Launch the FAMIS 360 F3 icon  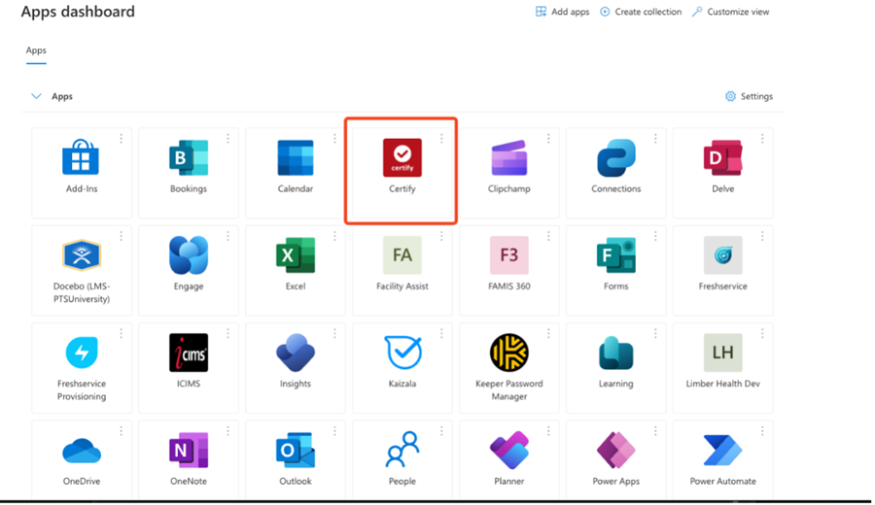click(508, 255)
